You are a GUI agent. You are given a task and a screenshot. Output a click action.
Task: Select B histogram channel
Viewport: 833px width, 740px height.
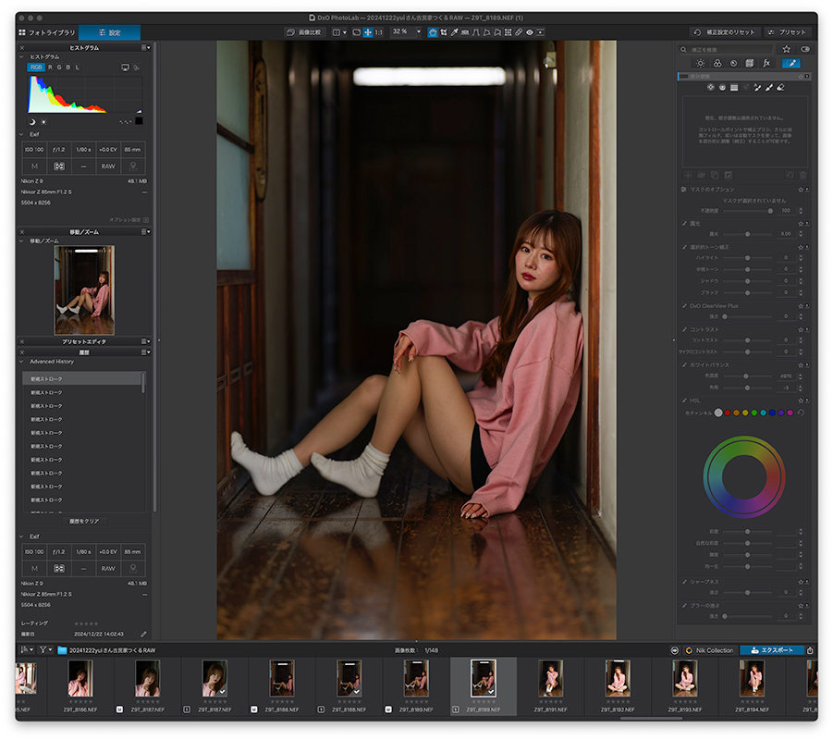[68, 68]
